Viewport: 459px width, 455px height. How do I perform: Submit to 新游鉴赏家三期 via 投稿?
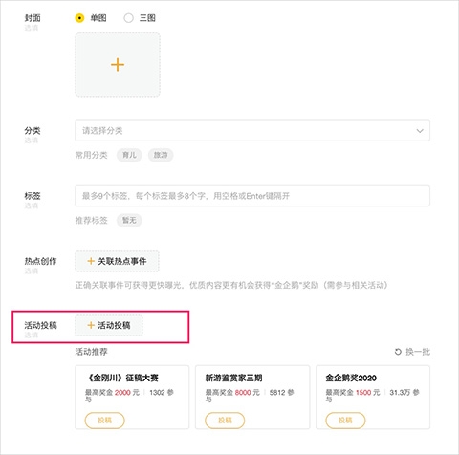click(x=225, y=421)
